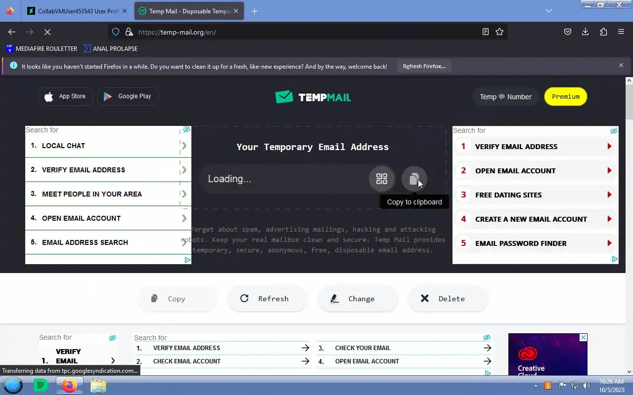Click CHECK EMAIL ACCOUNT ad link
Viewport: 633px width, 395px height.
pyautogui.click(x=187, y=361)
